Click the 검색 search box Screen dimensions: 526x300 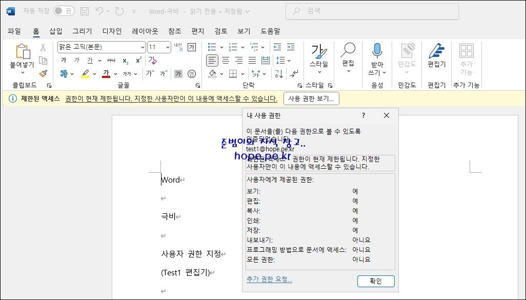pyautogui.click(x=372, y=11)
